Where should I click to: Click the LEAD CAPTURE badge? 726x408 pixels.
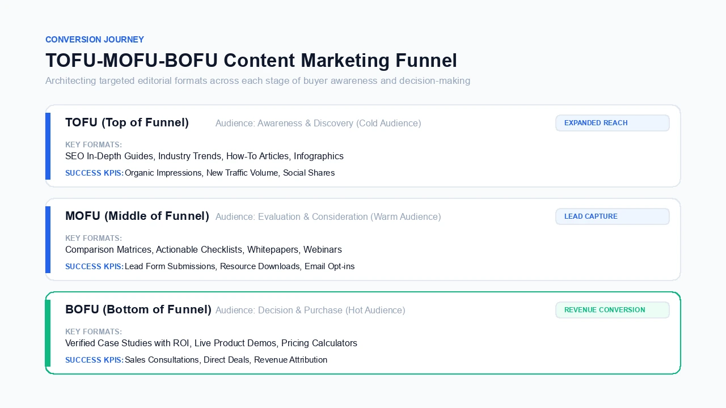click(x=613, y=216)
